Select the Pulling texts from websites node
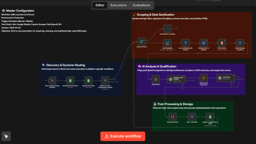 pyautogui.click(x=204, y=43)
